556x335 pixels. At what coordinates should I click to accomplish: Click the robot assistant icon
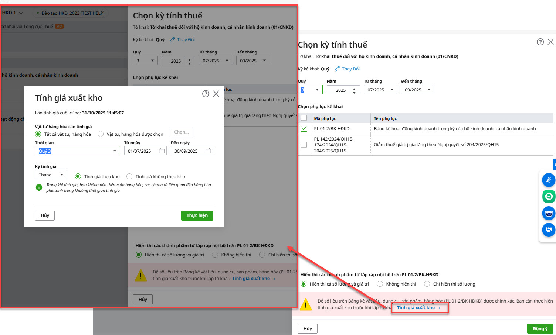(x=549, y=213)
